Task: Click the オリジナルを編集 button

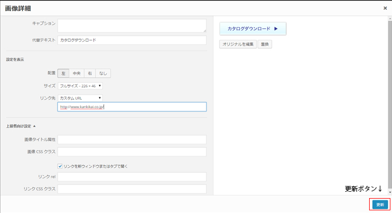Action: 238,44
